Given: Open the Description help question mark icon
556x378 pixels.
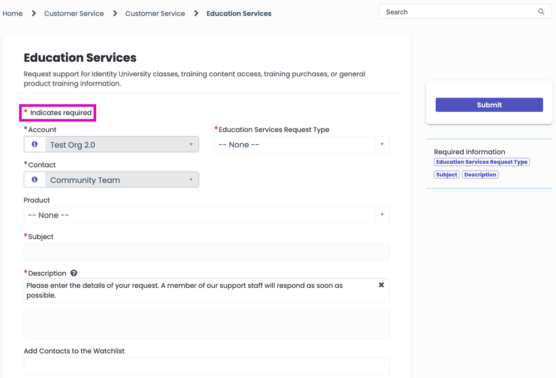Looking at the screenshot, I should point(73,273).
